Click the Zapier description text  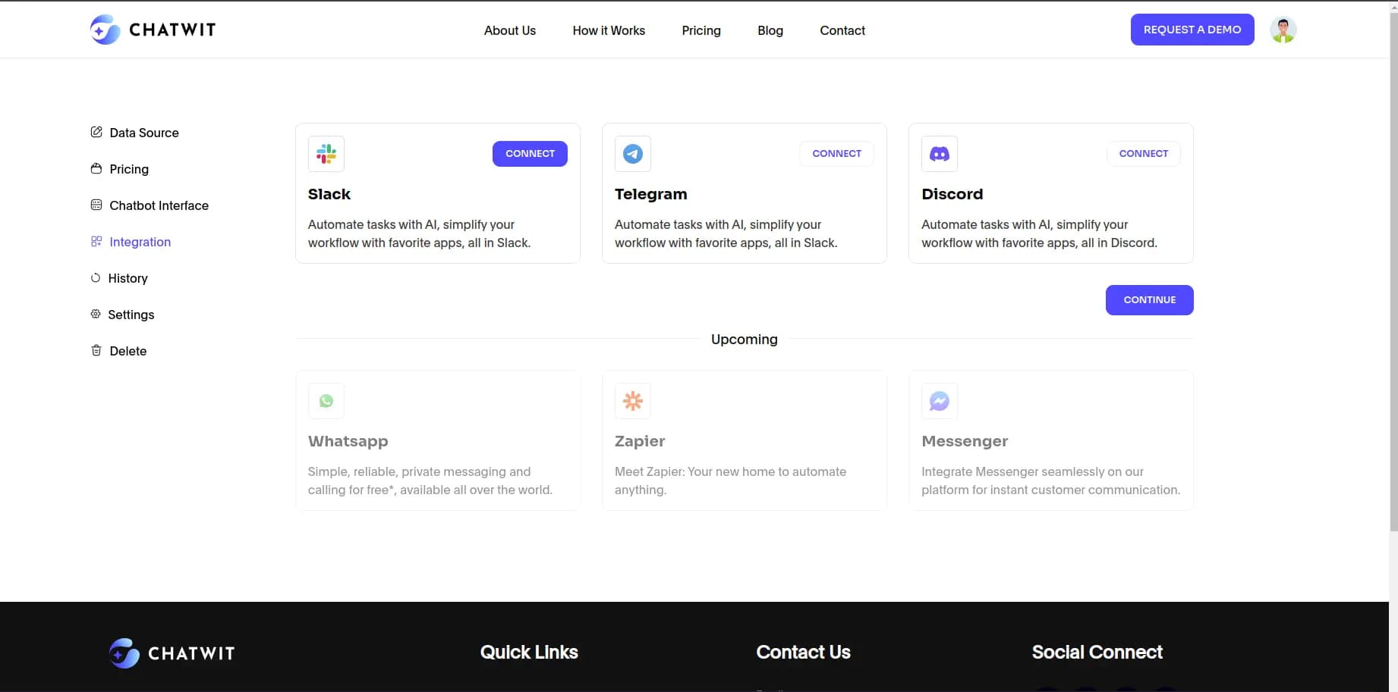coord(730,481)
